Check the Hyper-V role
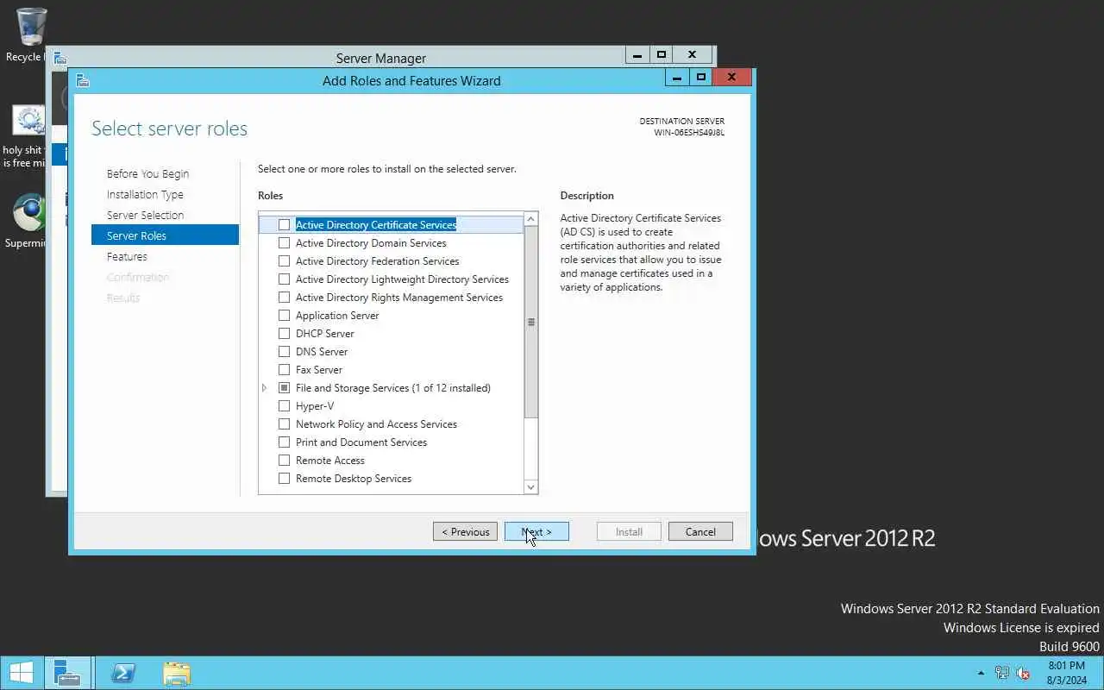 (x=284, y=405)
